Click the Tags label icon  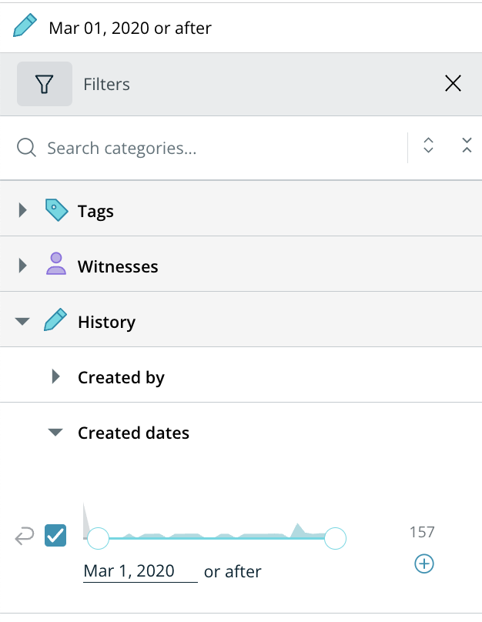coord(56,210)
